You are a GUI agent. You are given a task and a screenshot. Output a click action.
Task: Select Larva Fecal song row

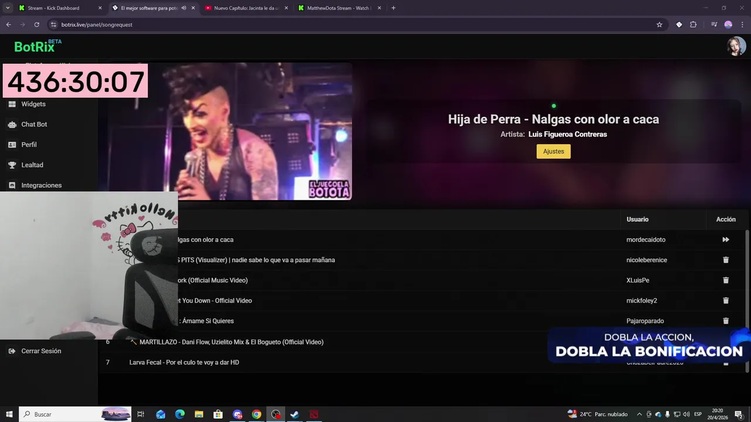pyautogui.click(x=422, y=362)
